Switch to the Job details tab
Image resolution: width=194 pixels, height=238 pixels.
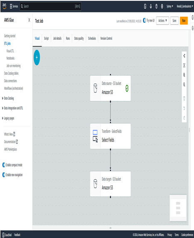(x=57, y=38)
